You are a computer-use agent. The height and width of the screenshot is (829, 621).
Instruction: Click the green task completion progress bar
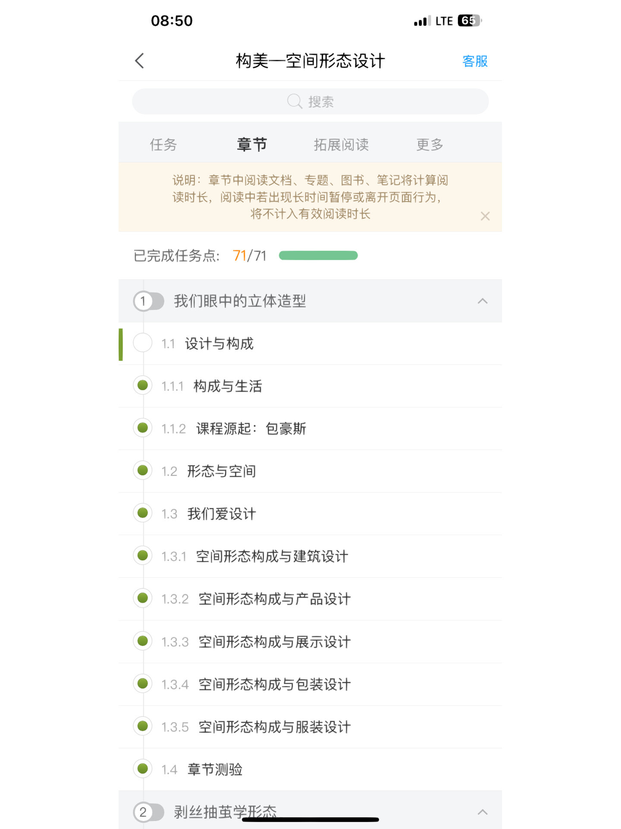[x=318, y=256]
